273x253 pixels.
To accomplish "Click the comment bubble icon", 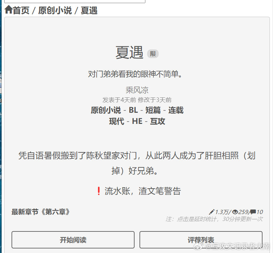I will (x=253, y=212).
